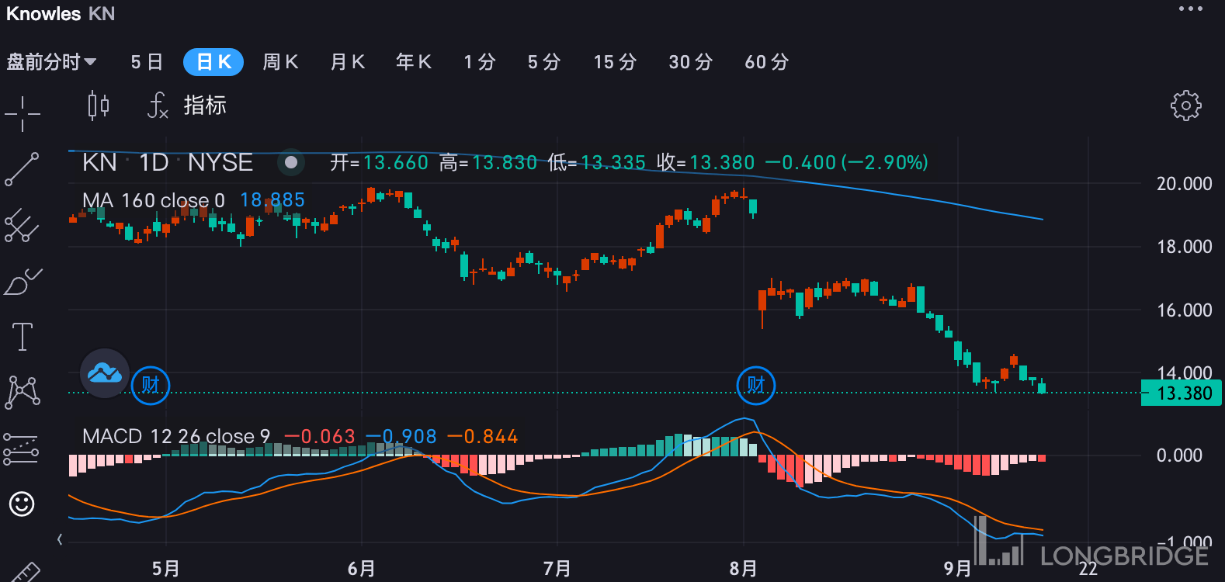Collapse the drawing toolbar chevron
1225x582 pixels.
pyautogui.click(x=60, y=539)
